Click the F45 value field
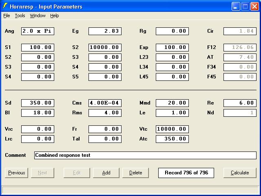The height and width of the screenshot is (196, 261). (240, 77)
